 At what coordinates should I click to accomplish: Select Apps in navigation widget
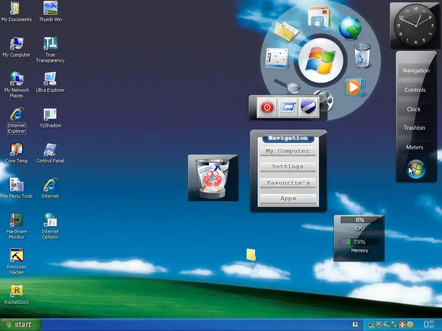coord(288,198)
